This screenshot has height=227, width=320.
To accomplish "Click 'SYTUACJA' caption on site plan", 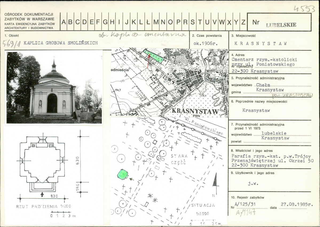I will (x=203, y=205).
